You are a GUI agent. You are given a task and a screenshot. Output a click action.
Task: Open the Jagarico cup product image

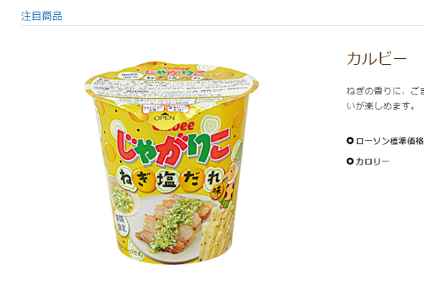tap(172, 163)
